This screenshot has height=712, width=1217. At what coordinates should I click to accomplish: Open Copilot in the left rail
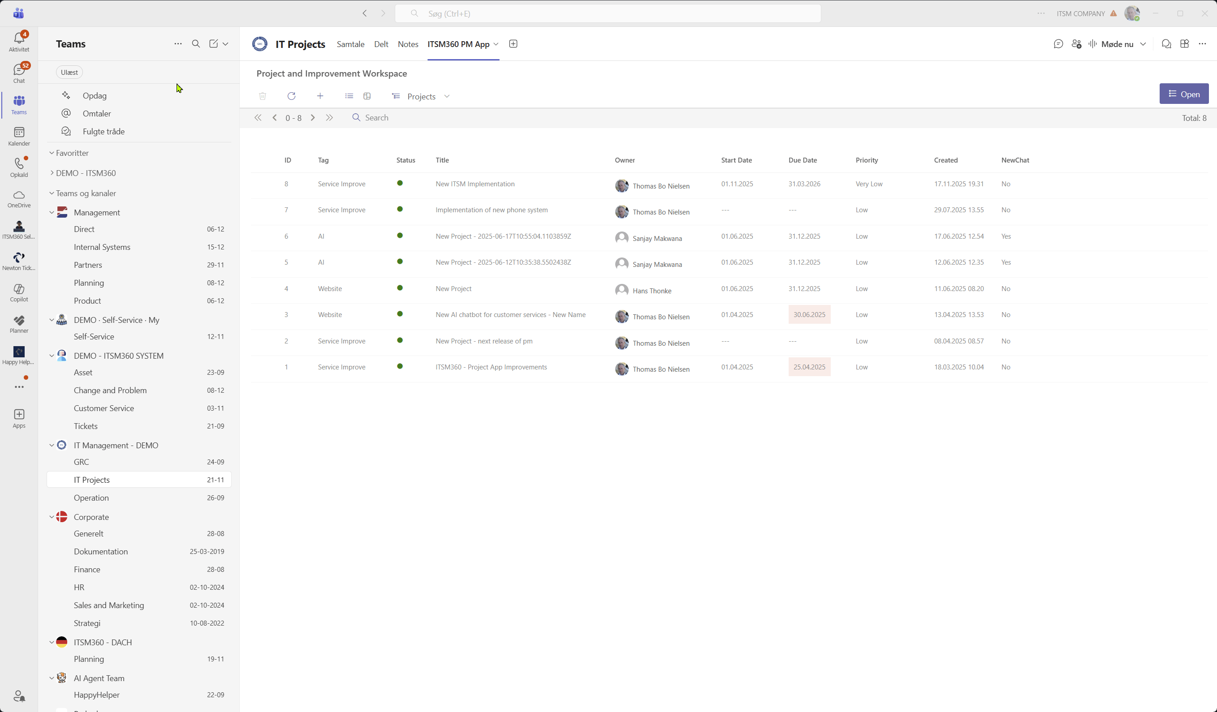tap(19, 292)
